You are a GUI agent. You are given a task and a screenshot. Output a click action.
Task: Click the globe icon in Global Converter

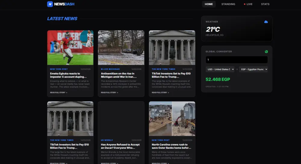tap(266, 52)
